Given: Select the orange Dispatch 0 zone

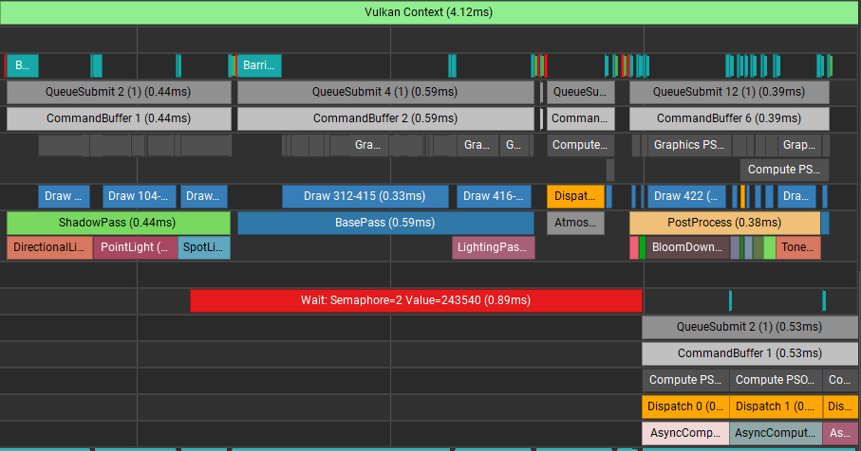Looking at the screenshot, I should 685,406.
